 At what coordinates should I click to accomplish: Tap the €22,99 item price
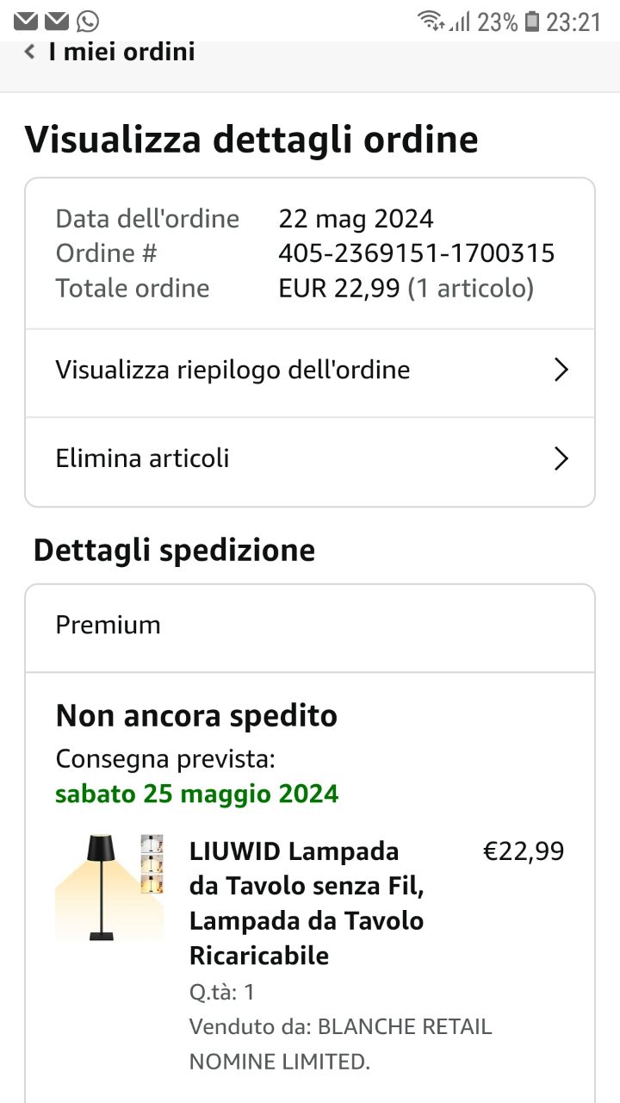[524, 851]
